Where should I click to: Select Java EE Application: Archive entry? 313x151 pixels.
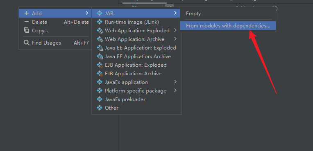click(136, 56)
